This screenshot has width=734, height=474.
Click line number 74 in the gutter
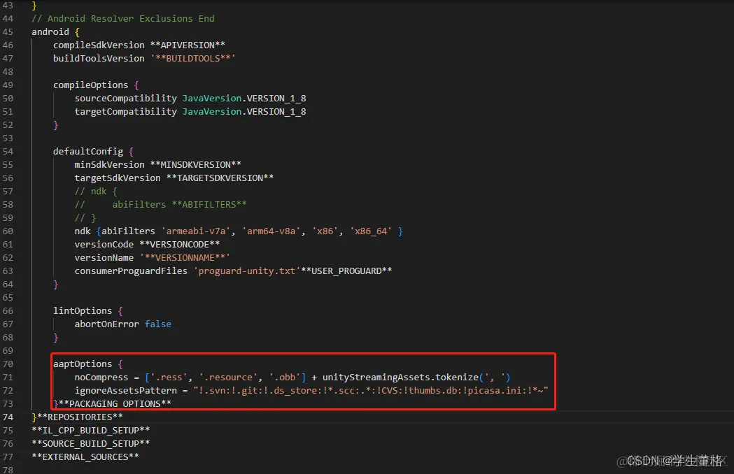tap(8, 417)
